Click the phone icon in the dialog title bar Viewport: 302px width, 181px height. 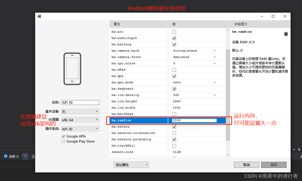(x=39, y=16)
